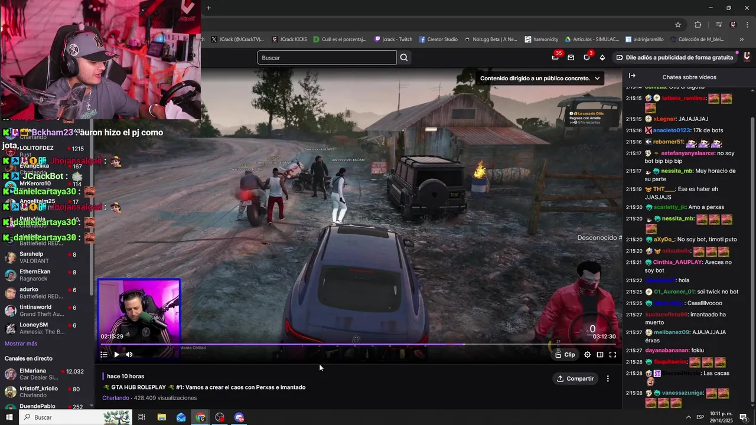Open the 'aldrinjaramillo' bookmark
Screen dimensions: 756x425
pyautogui.click(x=644, y=40)
